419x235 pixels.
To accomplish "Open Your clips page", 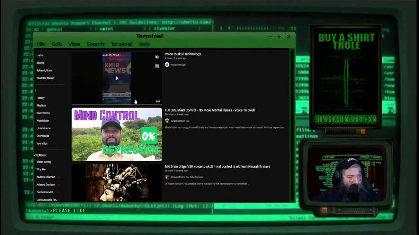I will (42, 144).
